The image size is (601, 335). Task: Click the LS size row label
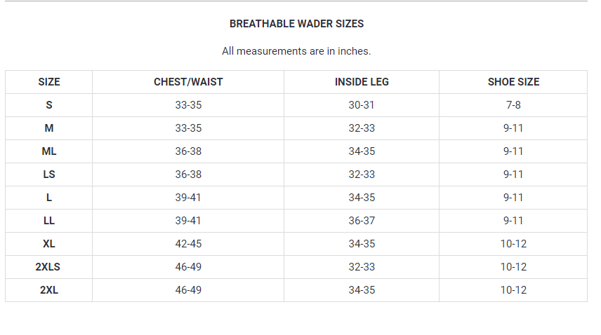[x=49, y=175]
